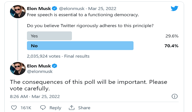The width and height of the screenshot is (192, 112).
Task: Open the tweet info circle icon
Action: (x=175, y=96)
